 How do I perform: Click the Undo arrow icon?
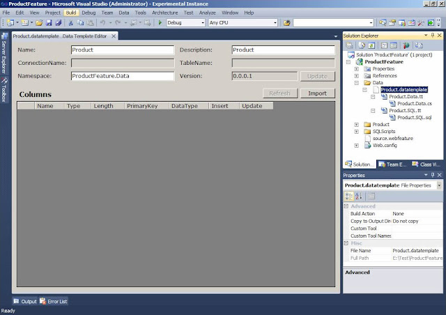click(102, 23)
